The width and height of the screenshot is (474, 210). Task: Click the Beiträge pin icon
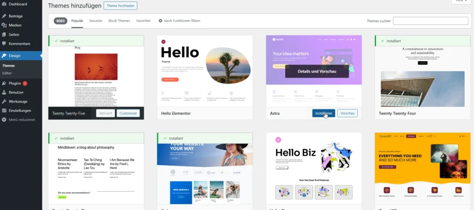point(4,16)
